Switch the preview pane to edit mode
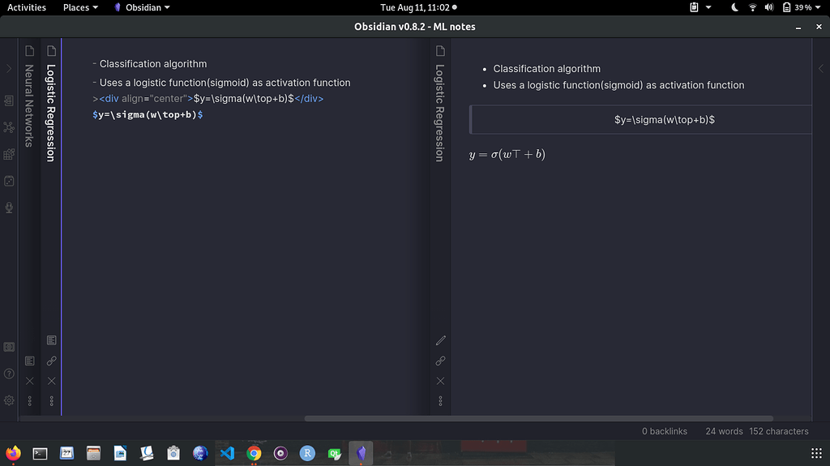The image size is (830, 466). (440, 340)
